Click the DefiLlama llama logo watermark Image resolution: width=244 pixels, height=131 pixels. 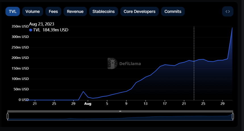pyautogui.click(x=112, y=64)
